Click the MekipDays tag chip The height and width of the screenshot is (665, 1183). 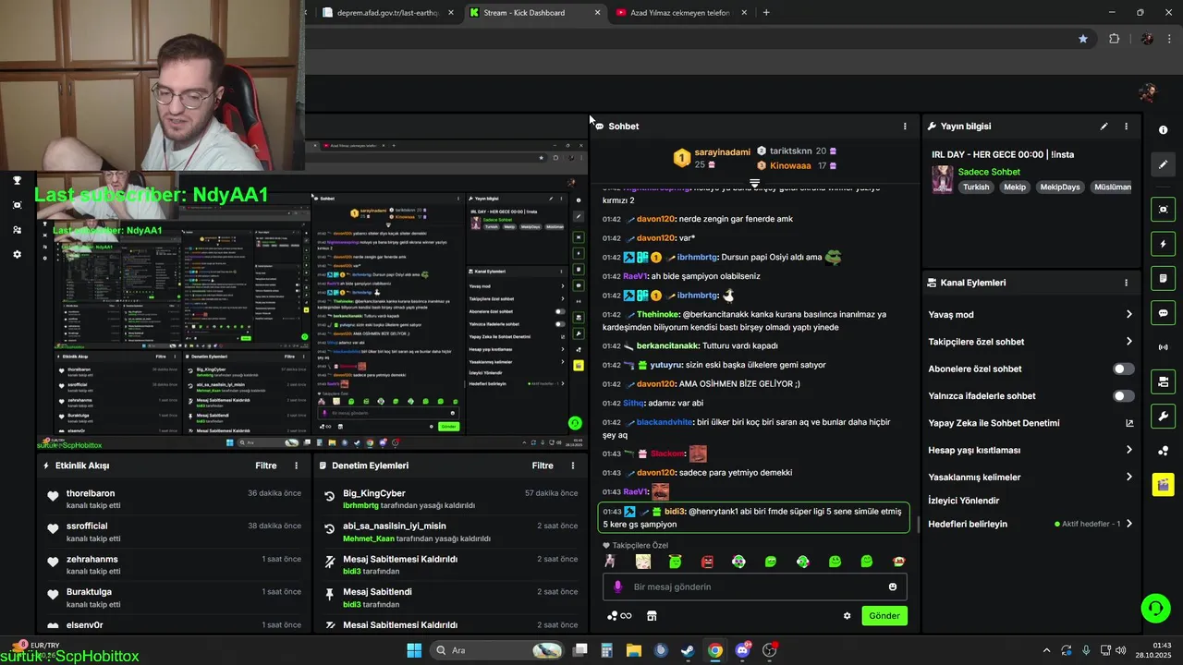[1060, 187]
